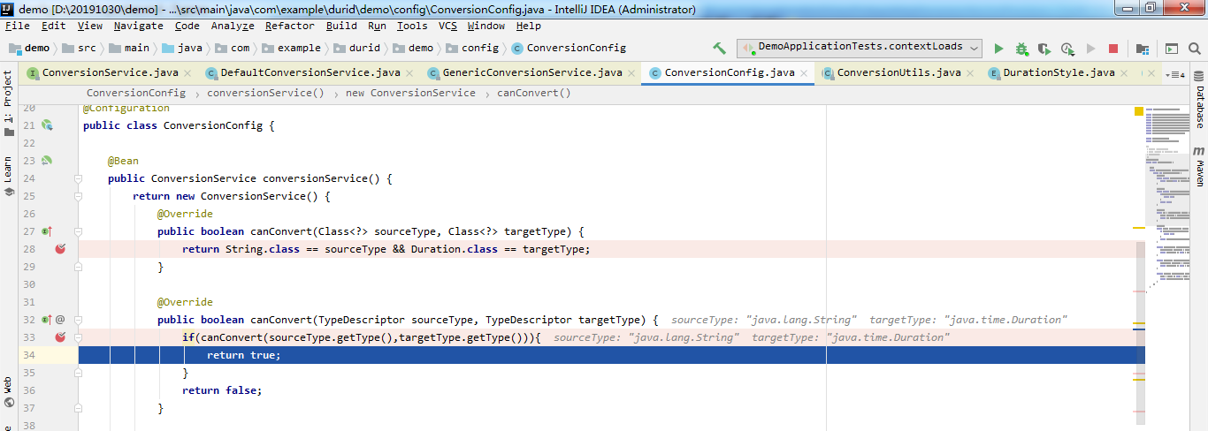Collapse the anonymous class fold at line 25
Viewport: 1208px width, 431px height.
[x=78, y=196]
